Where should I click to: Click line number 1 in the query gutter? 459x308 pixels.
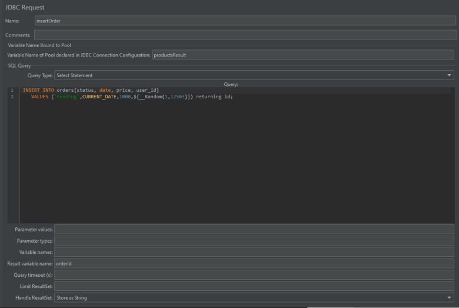(x=12, y=90)
